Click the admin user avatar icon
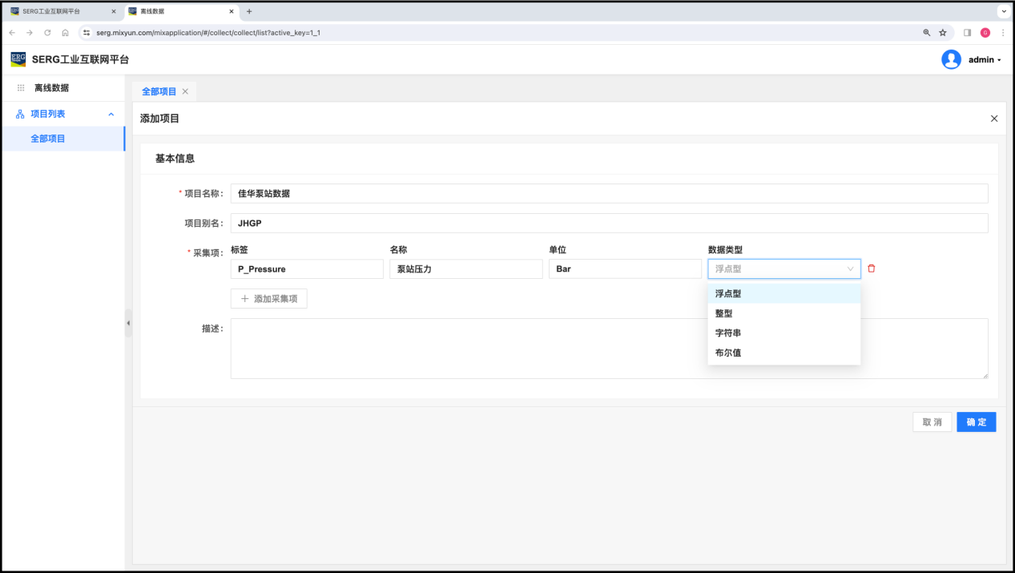 951,60
